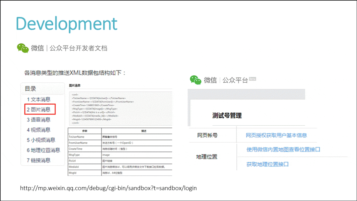Click the 图片消息 heading above the XML sample
357x201 pixels.
pos(75,85)
